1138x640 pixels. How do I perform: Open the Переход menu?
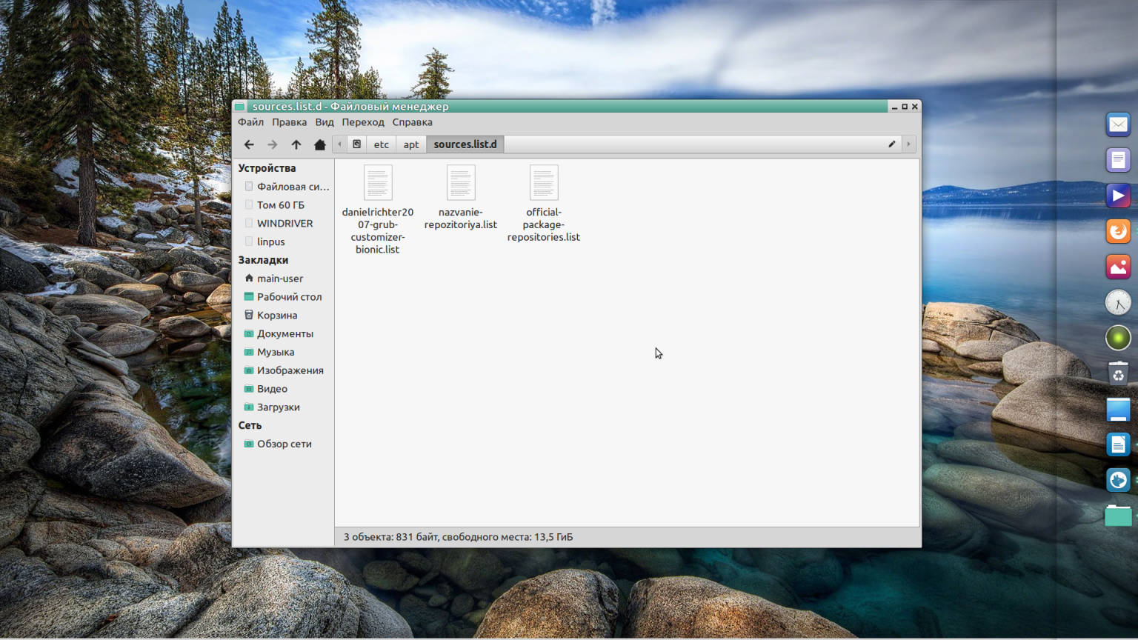363,122
